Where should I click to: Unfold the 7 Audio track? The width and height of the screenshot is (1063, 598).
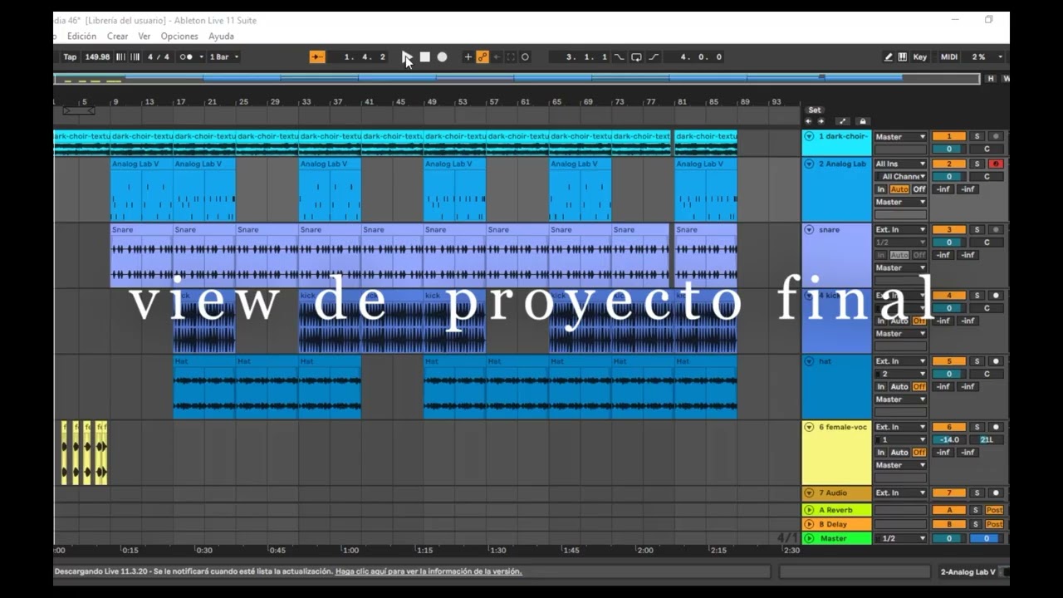point(809,493)
